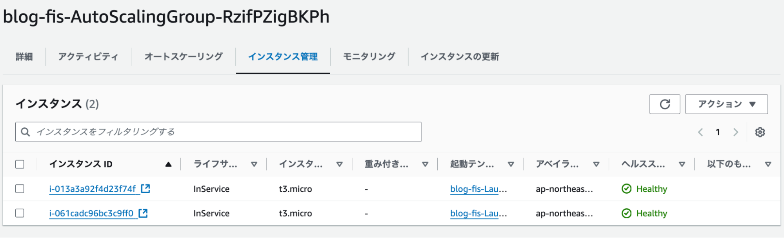The image size is (784, 238).
Task: Open the ヘルスス column filter dropdown
Action: point(682,164)
